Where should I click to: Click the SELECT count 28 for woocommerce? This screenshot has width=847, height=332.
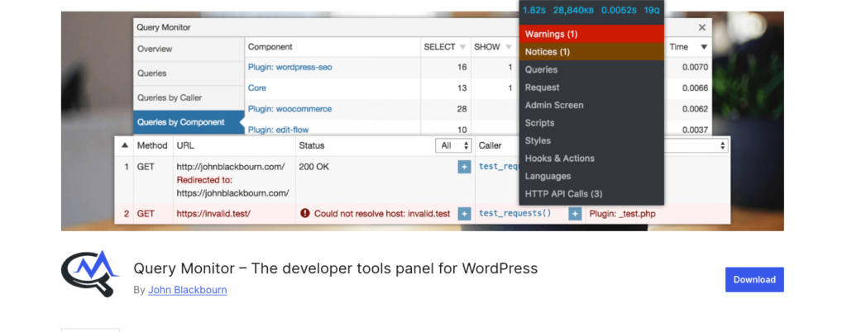pyautogui.click(x=462, y=109)
